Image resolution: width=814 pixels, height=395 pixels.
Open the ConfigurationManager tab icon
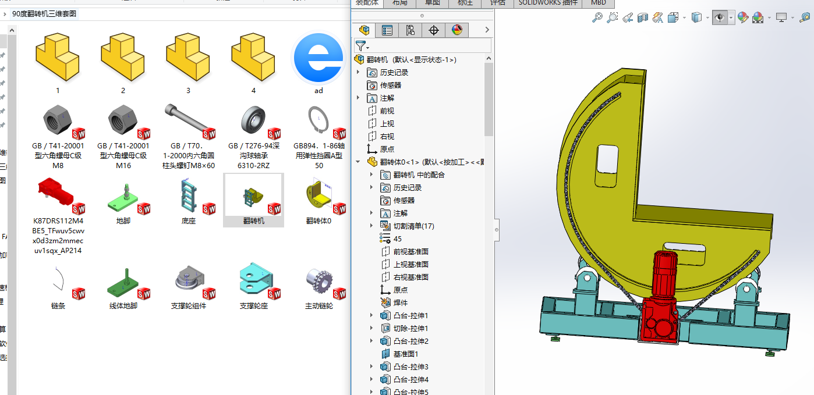pos(410,30)
